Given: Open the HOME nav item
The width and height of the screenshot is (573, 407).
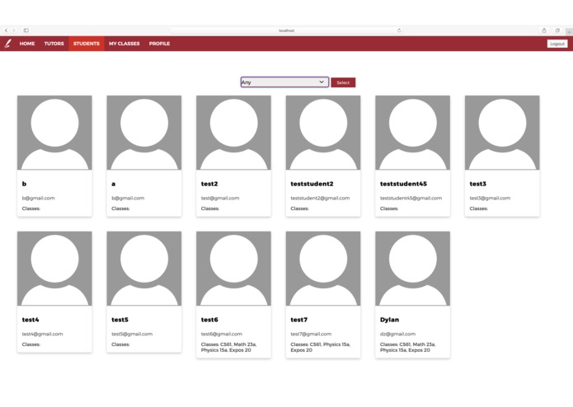Looking at the screenshot, I should click(x=27, y=44).
